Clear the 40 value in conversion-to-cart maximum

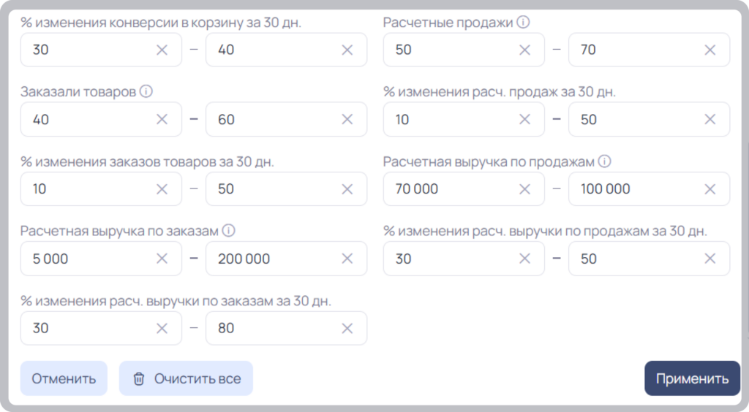click(x=347, y=50)
